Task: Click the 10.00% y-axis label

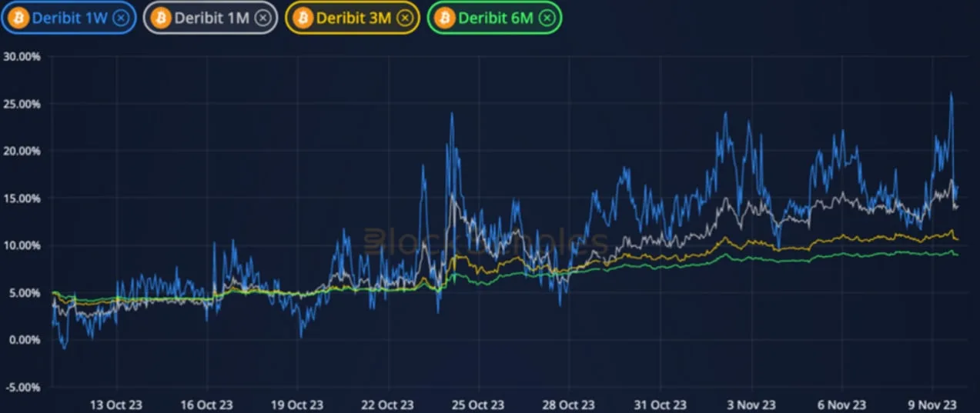Action: pyautogui.click(x=22, y=245)
